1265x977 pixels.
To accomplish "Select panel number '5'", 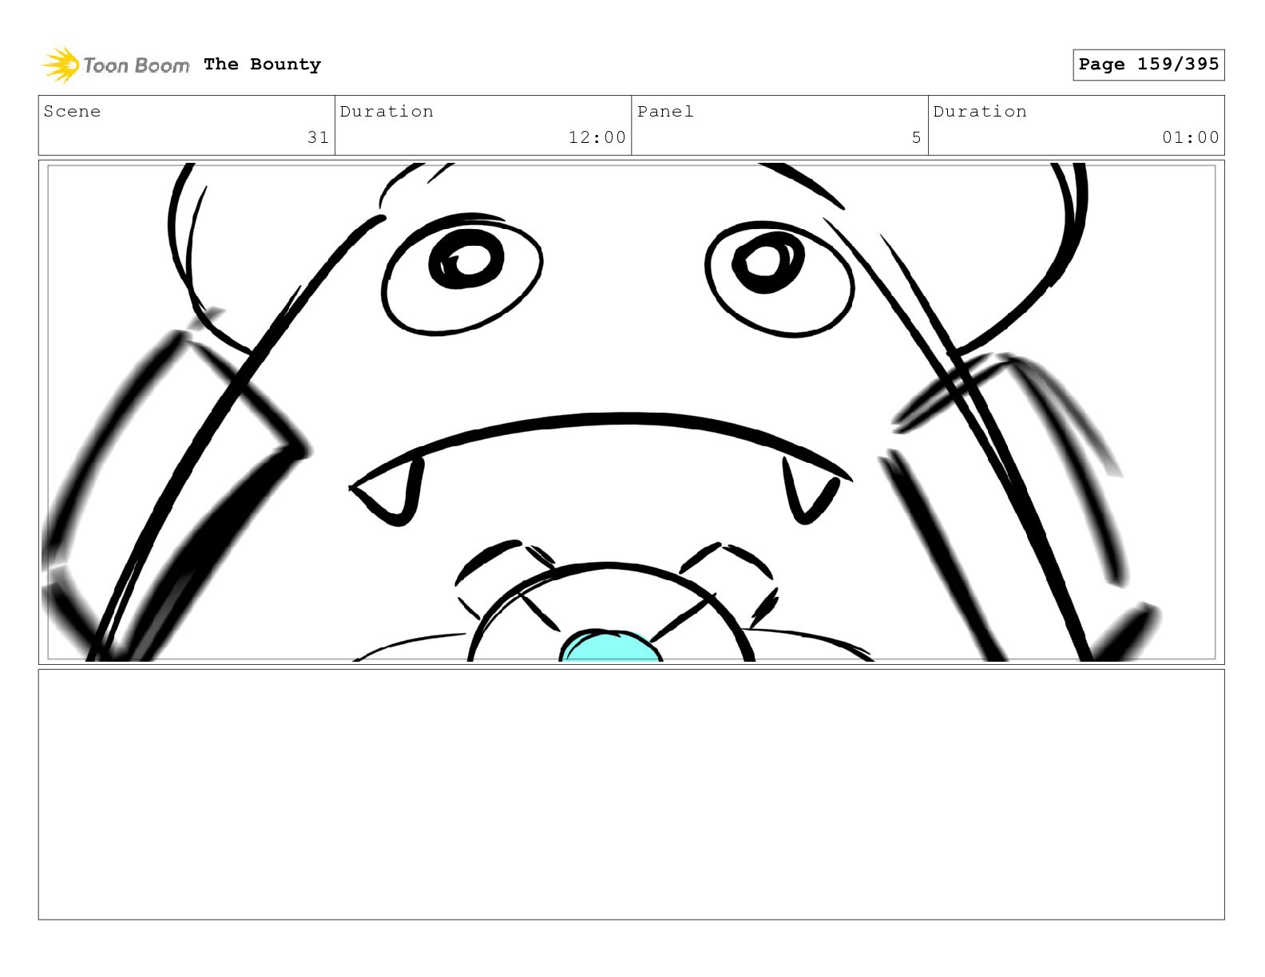I will (x=916, y=137).
